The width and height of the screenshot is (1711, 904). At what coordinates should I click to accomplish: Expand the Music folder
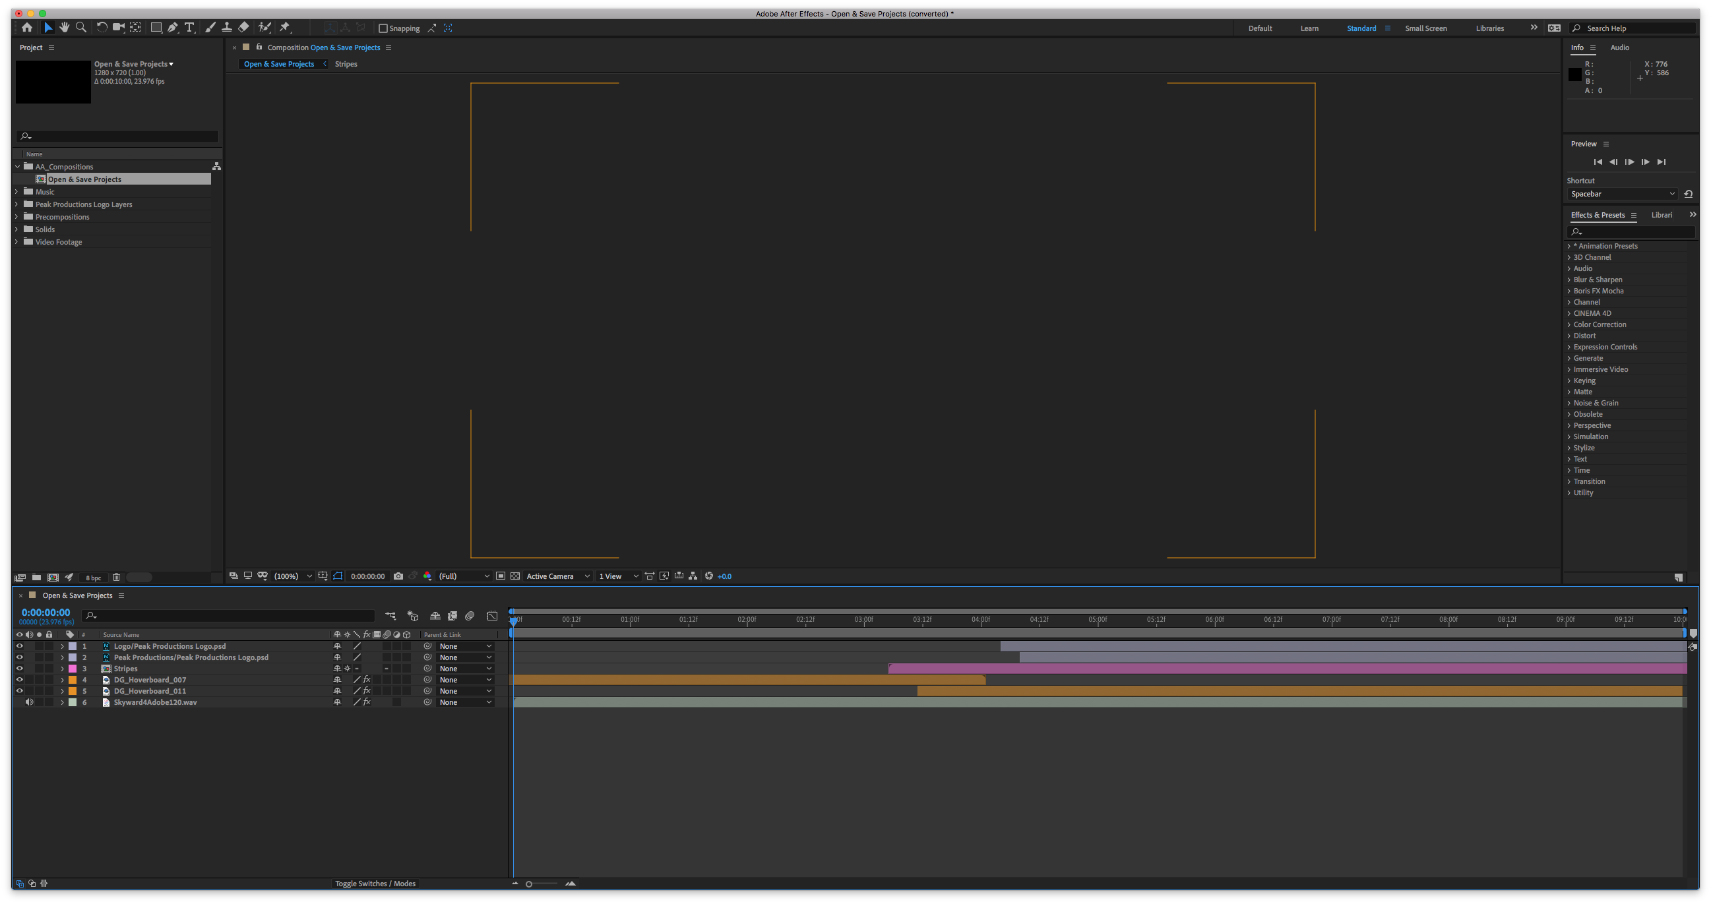point(16,192)
